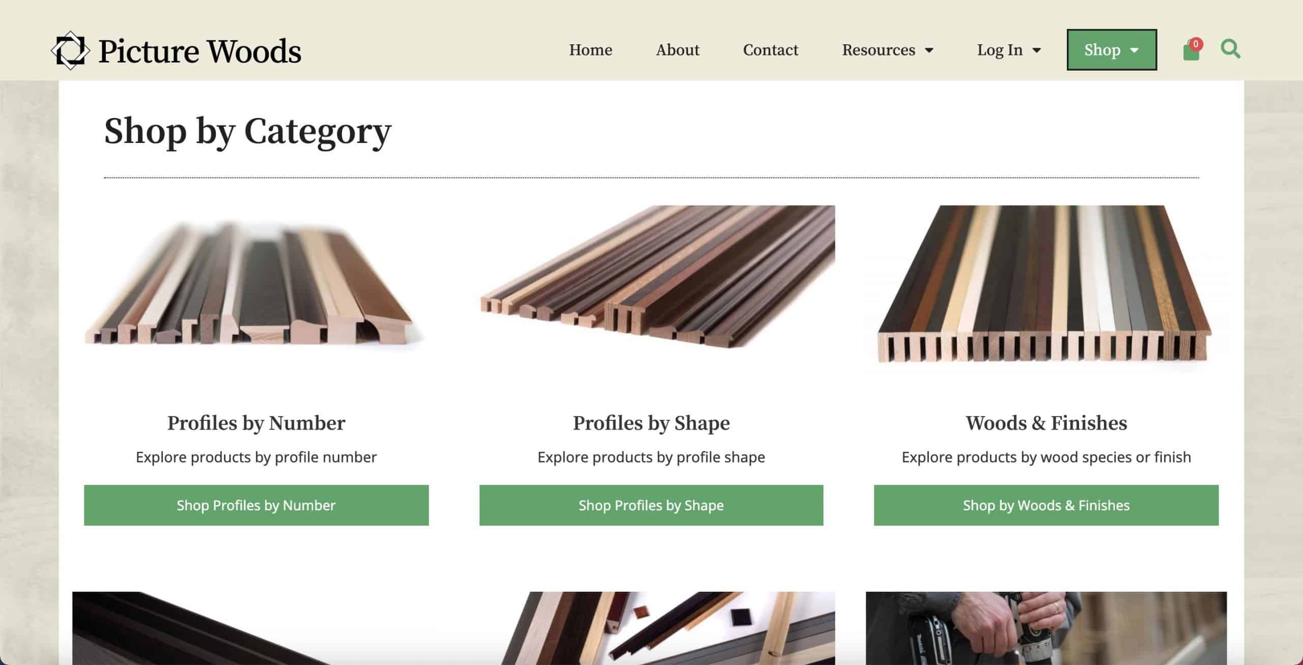Click the Picture Woods logo emblem
1303x665 pixels.
click(70, 50)
